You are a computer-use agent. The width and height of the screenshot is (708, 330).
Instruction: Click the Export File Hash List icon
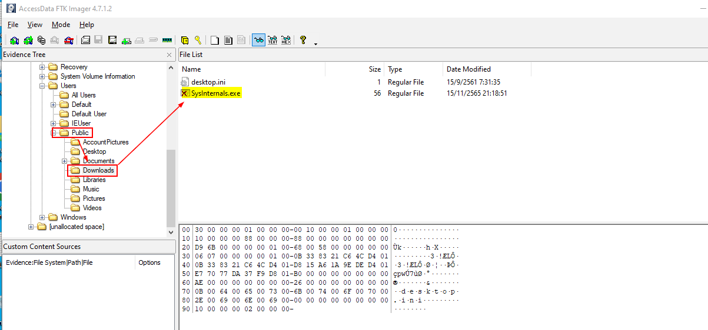(228, 41)
